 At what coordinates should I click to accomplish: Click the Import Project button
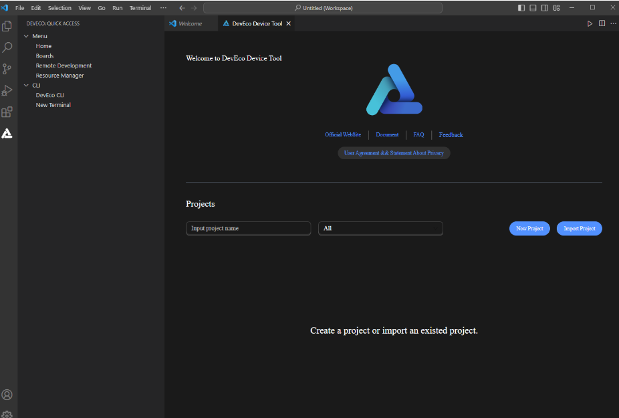point(579,228)
